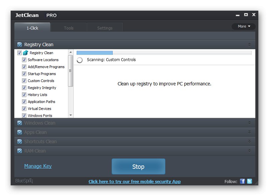Screen dimensions: 269x196
Task: Click the Registry Clean cube icon in tree
Action: click(x=25, y=53)
